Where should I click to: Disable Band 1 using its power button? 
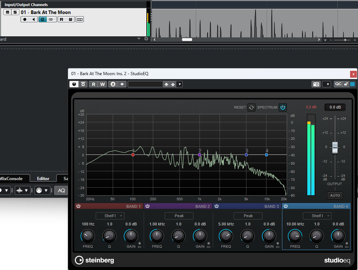78,206
